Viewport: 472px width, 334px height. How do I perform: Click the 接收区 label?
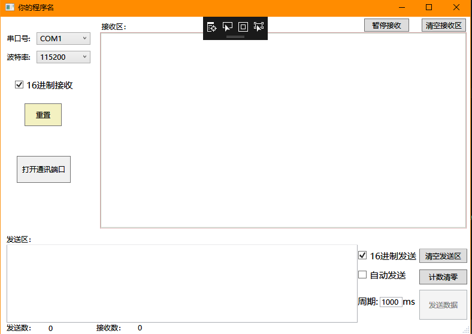coord(114,27)
